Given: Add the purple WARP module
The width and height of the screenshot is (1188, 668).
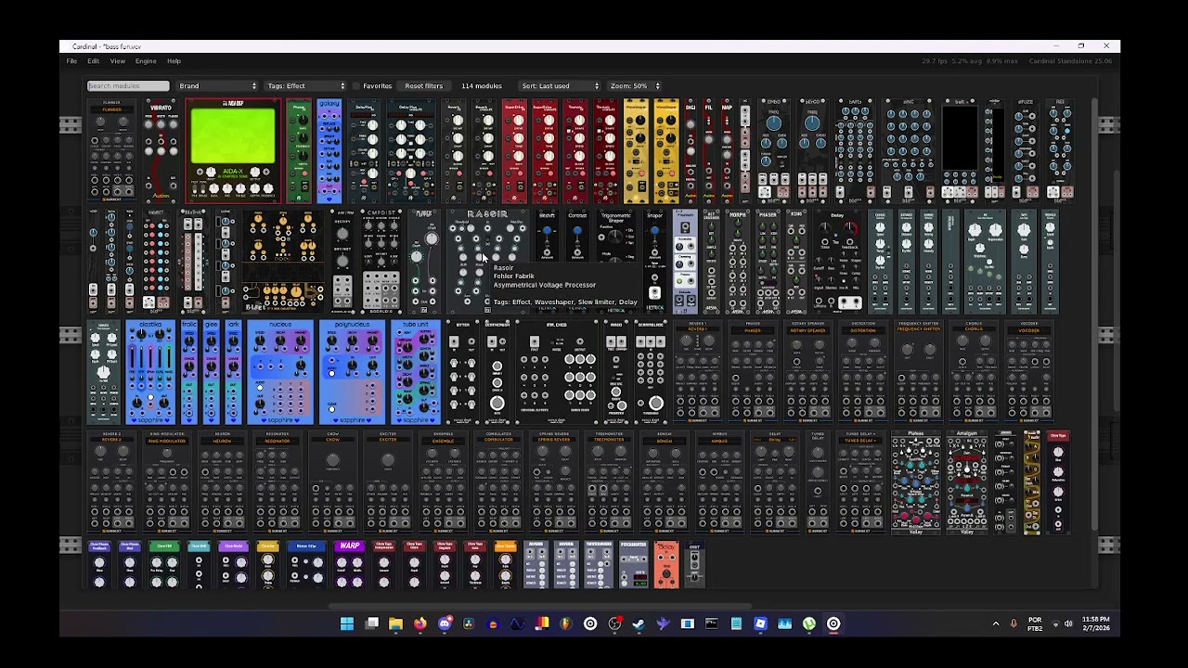Looking at the screenshot, I should point(350,565).
